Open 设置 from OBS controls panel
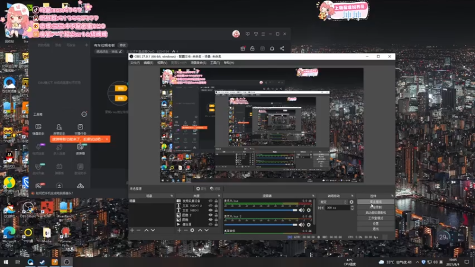The image size is (475, 267). point(376,224)
